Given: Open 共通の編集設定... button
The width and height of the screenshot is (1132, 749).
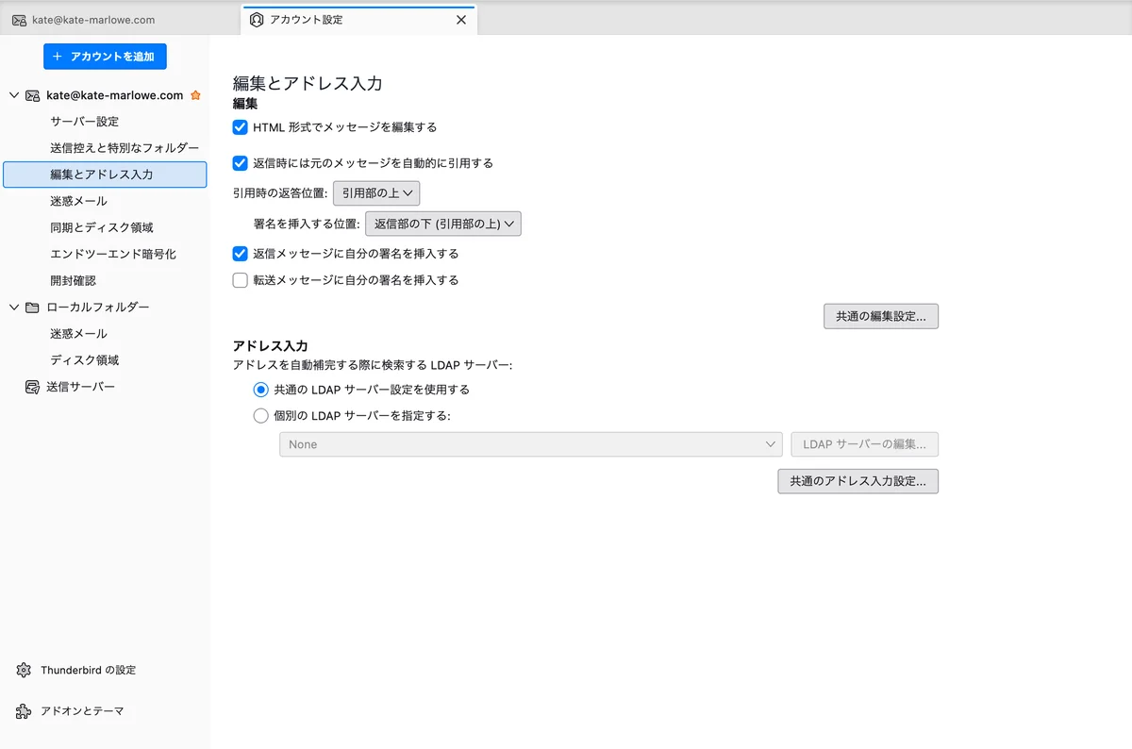Looking at the screenshot, I should [x=881, y=317].
